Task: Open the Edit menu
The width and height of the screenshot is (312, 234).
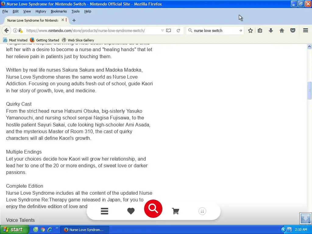Action: (16, 11)
